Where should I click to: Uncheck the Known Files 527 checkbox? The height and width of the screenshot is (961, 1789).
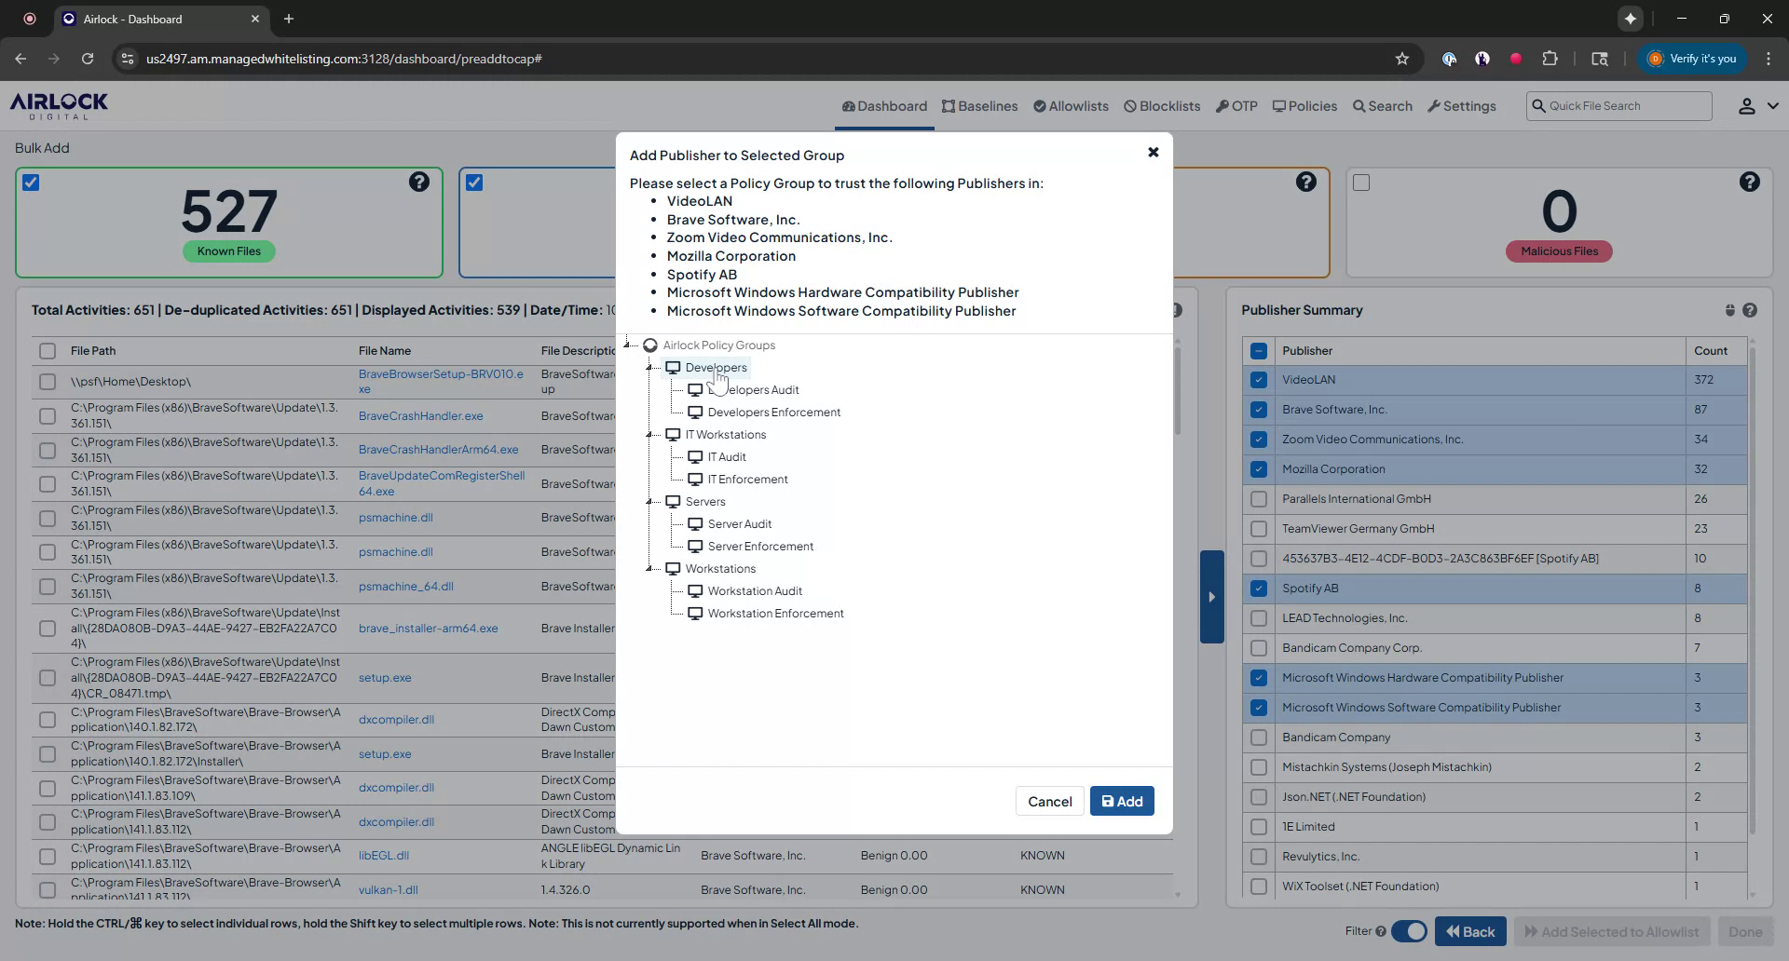coord(31,183)
